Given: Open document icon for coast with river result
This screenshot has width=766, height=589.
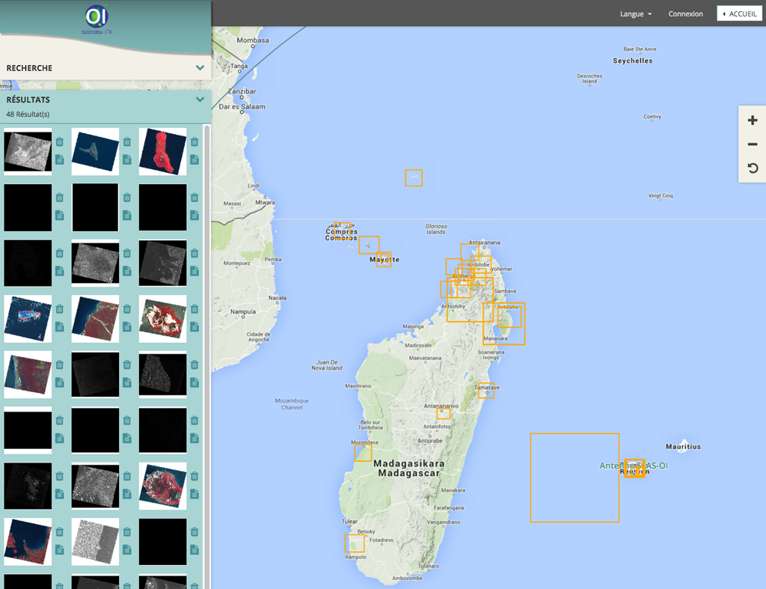Looking at the screenshot, I should click(127, 326).
